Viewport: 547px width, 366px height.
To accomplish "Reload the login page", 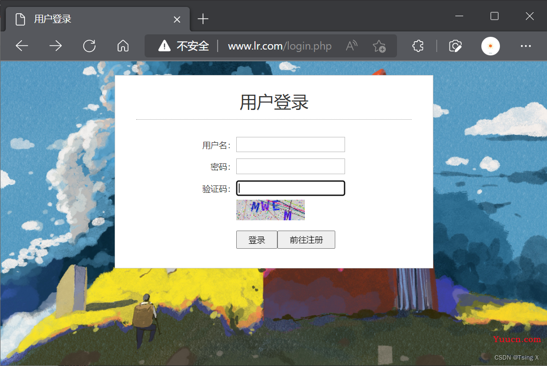I will (x=89, y=46).
